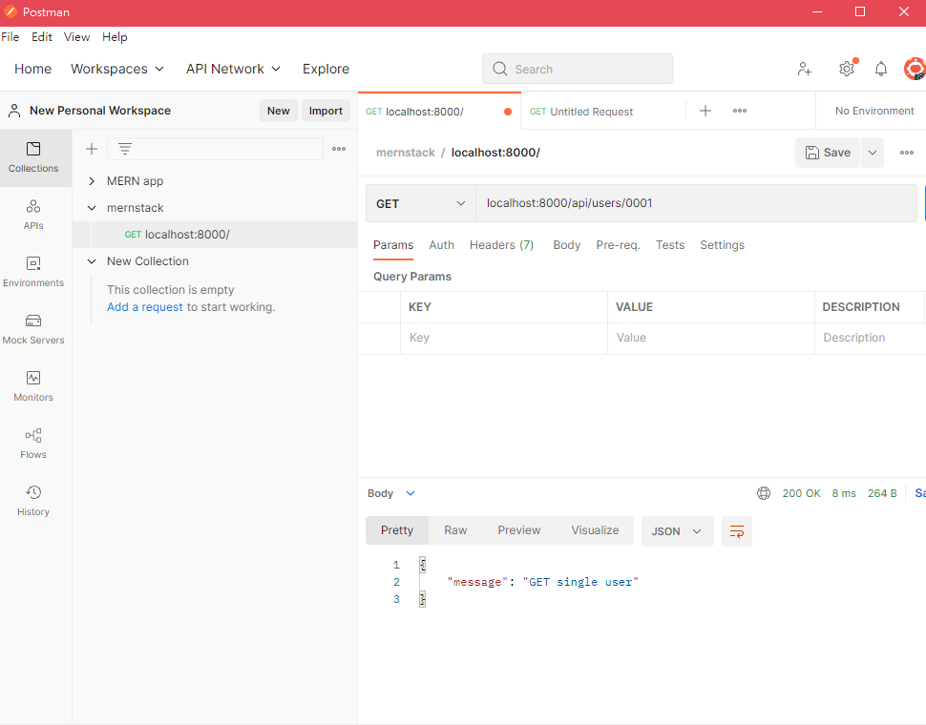Switch to the Pre-req. tab

[x=618, y=245]
